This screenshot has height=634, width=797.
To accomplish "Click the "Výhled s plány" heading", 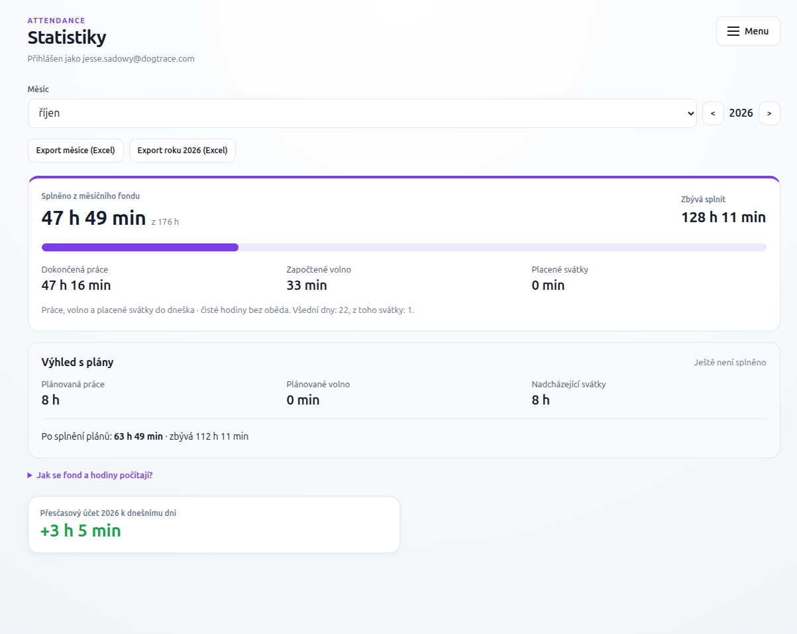I will coord(78,362).
